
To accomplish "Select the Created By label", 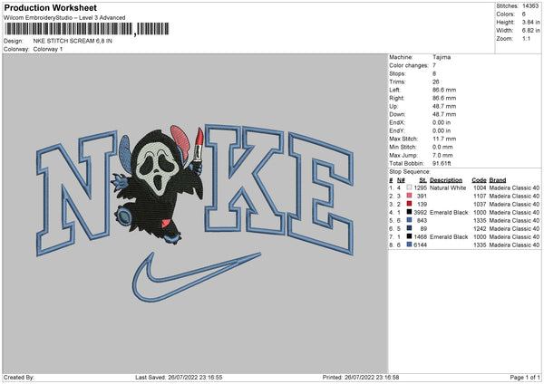I will [x=19, y=378].
